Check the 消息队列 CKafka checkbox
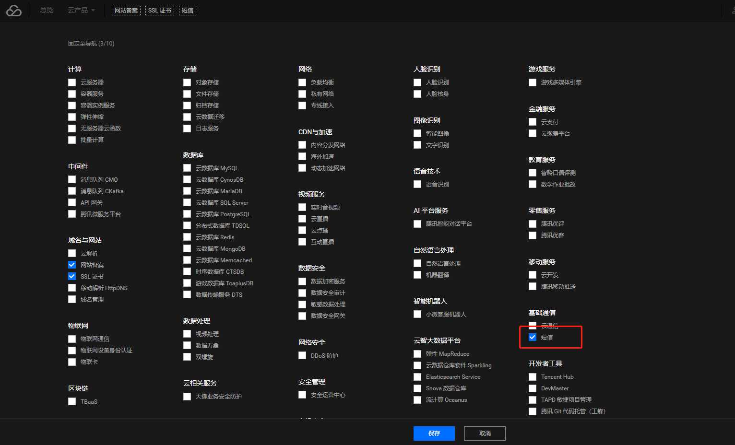 click(72, 191)
